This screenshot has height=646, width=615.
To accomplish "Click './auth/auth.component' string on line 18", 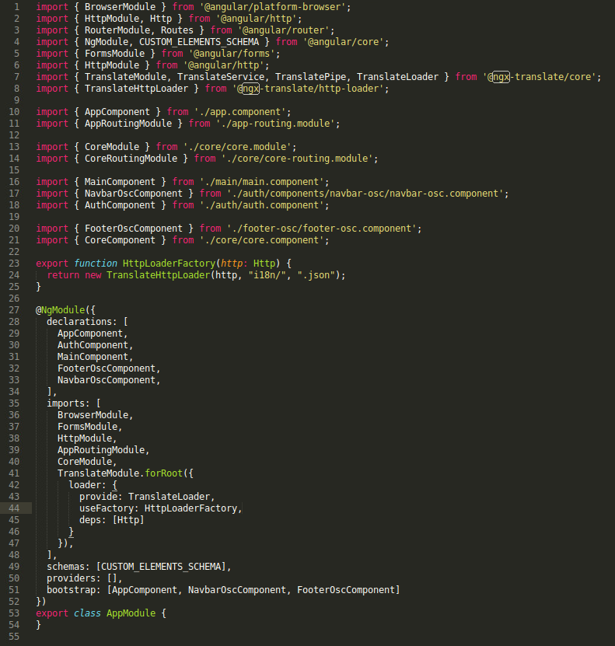I will click(x=261, y=205).
